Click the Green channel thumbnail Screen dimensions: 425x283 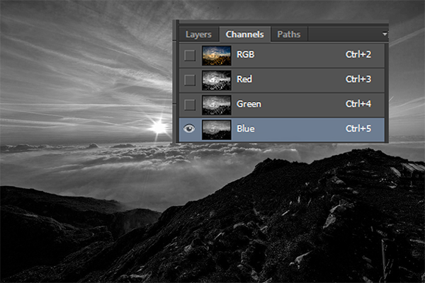(215, 105)
